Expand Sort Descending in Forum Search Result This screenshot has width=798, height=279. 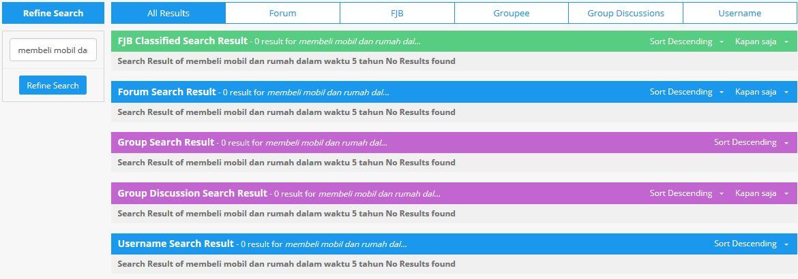click(686, 92)
